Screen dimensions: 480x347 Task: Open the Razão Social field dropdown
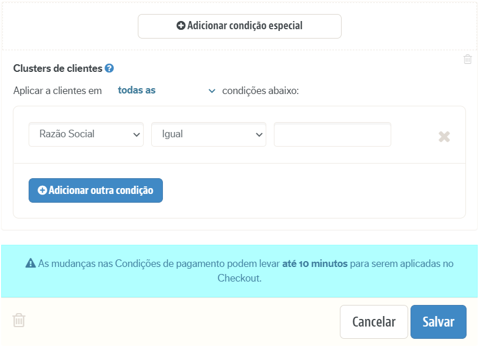[x=86, y=134]
